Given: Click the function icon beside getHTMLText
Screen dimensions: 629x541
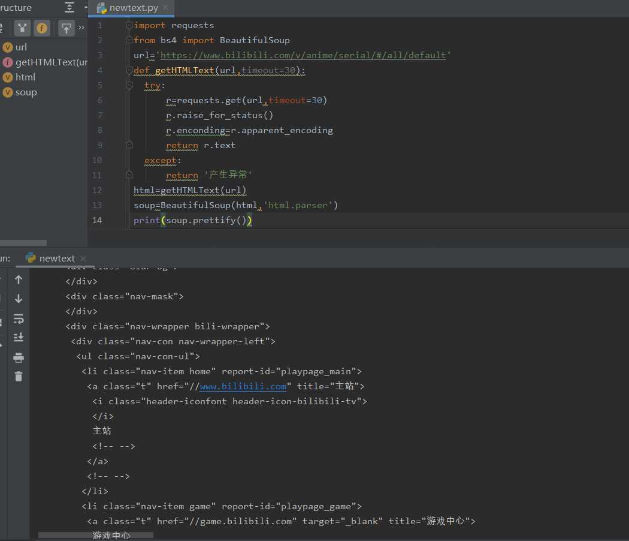Looking at the screenshot, I should click(8, 62).
